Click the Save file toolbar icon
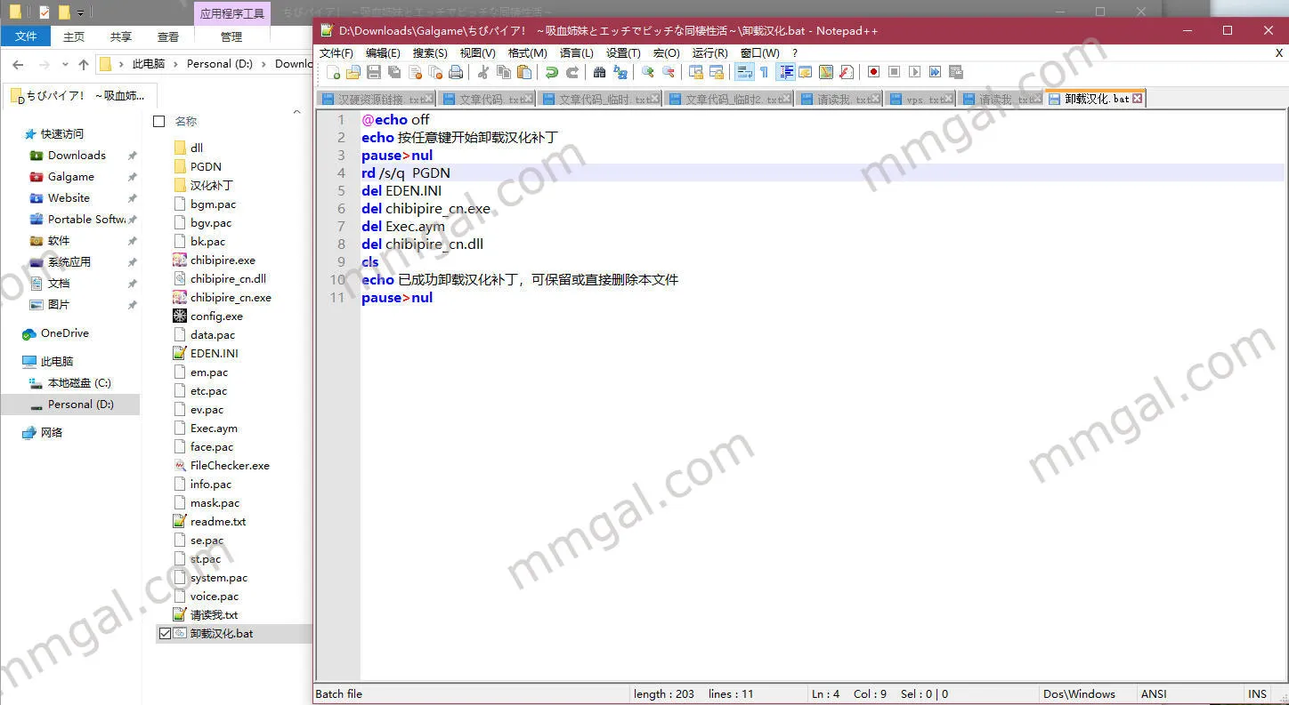This screenshot has width=1289, height=705. [374, 72]
